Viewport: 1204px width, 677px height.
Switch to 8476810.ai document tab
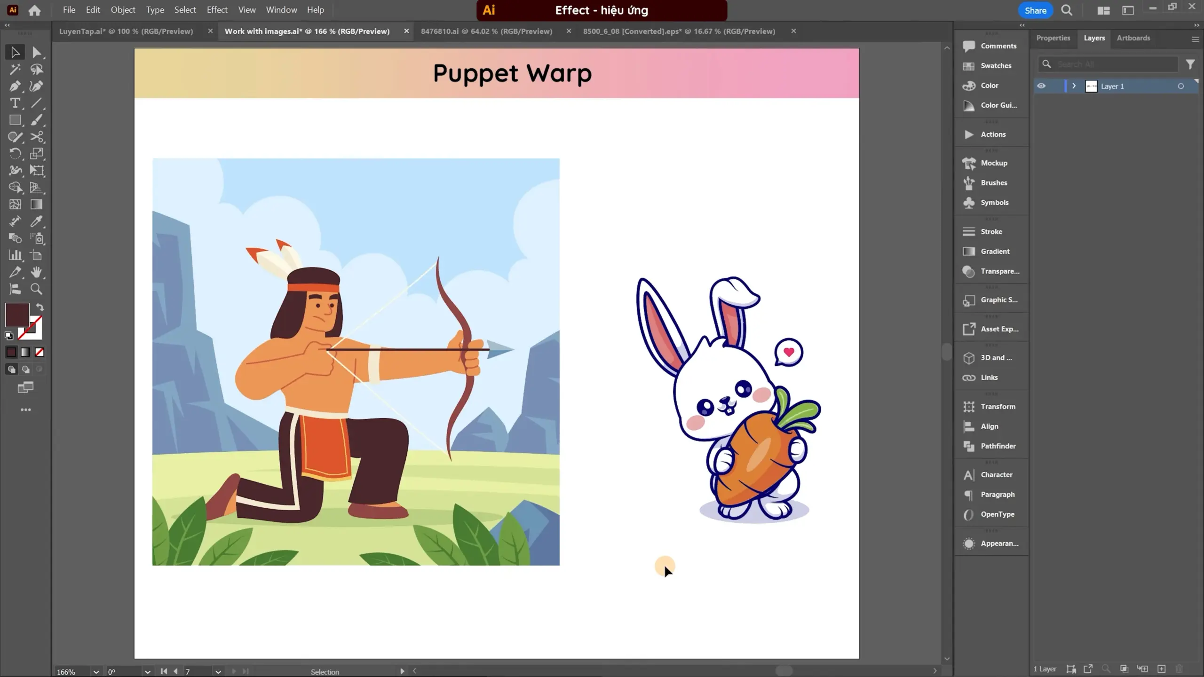486,31
